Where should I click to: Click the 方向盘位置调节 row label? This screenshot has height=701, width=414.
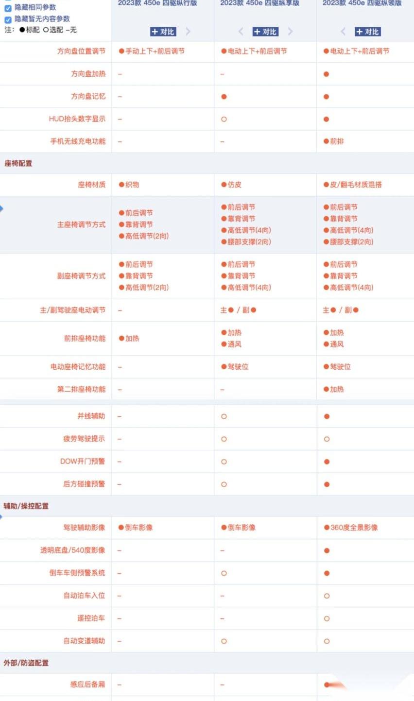point(81,51)
